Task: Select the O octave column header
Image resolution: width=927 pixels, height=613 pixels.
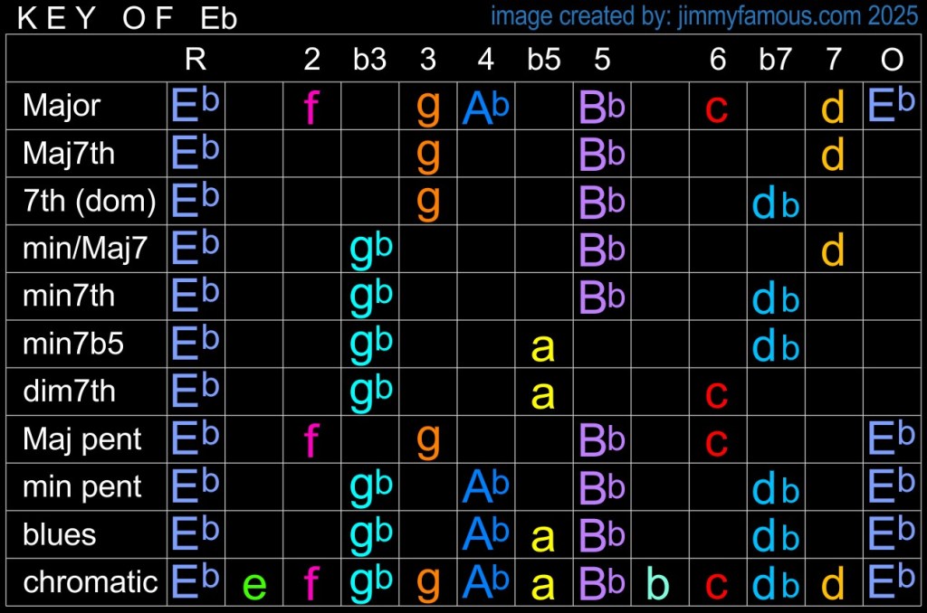Action: 892,60
